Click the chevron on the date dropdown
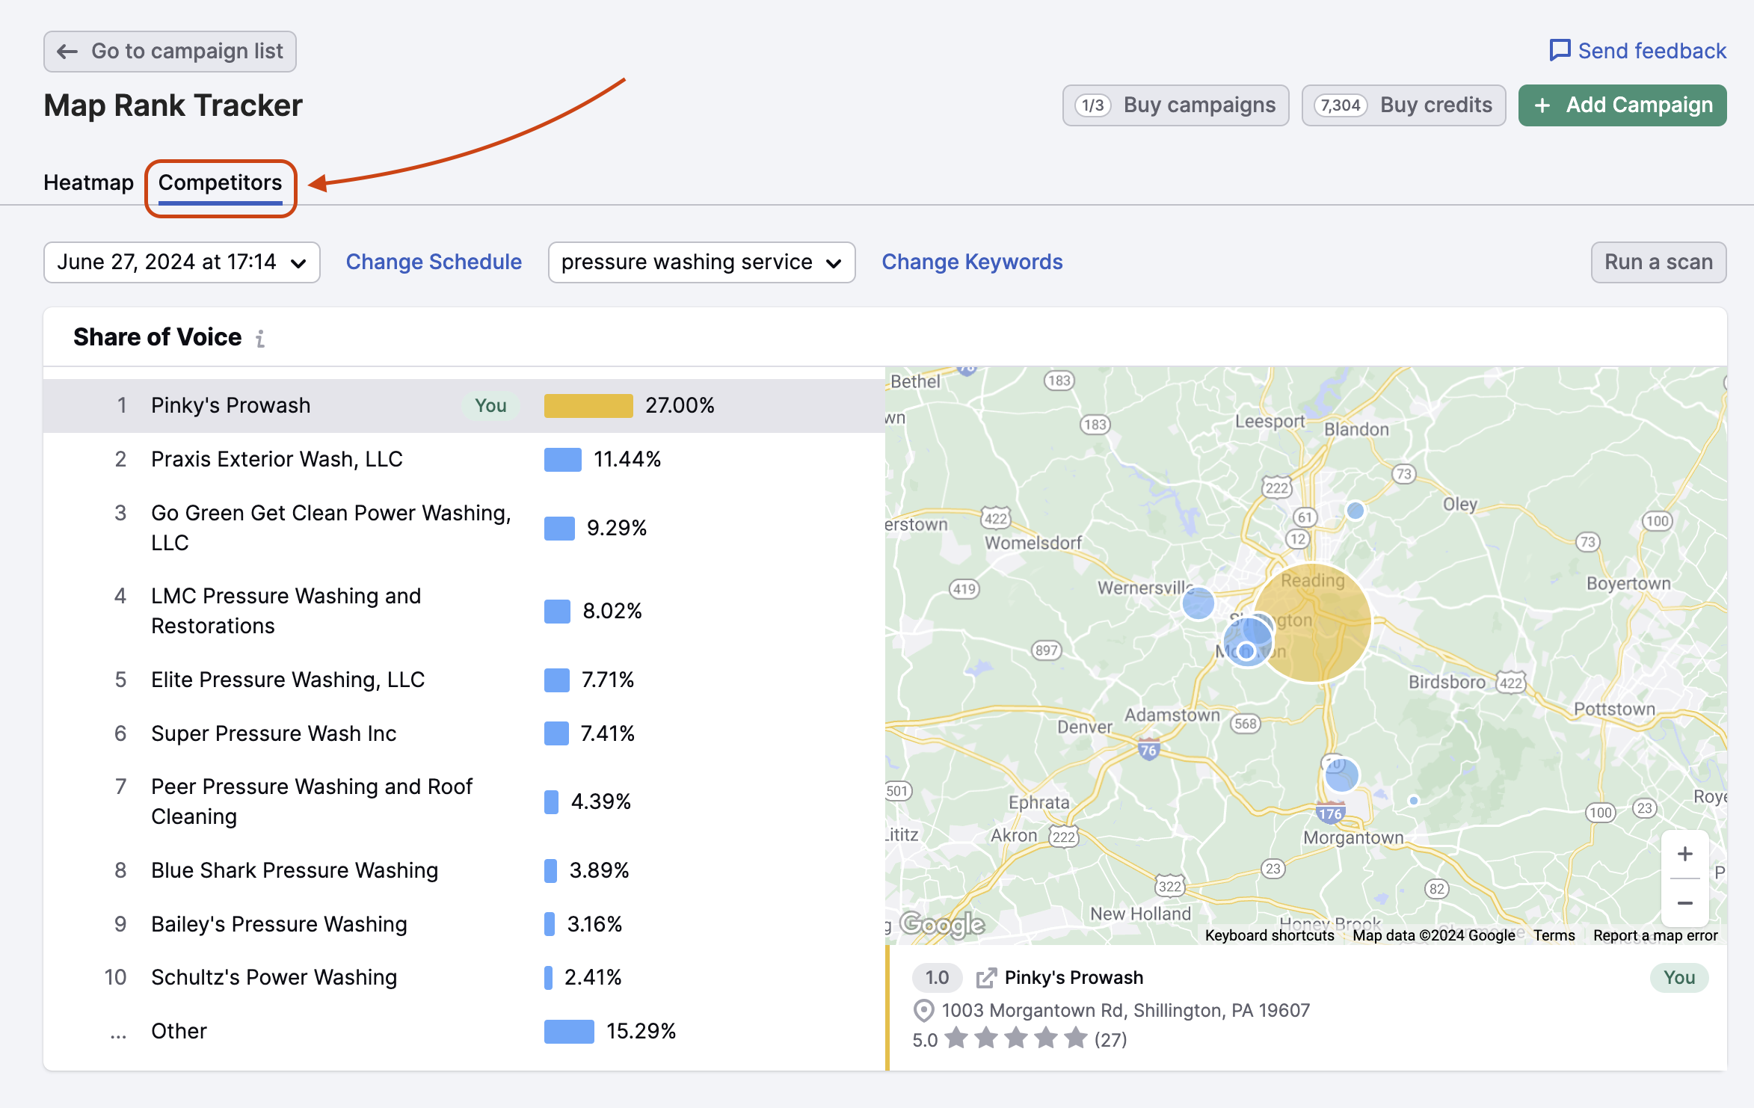 (x=298, y=263)
